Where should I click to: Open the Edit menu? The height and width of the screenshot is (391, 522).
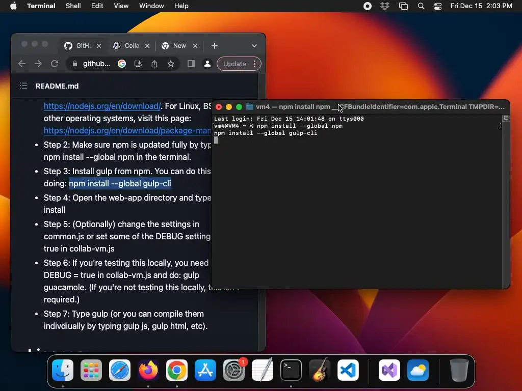(97, 6)
